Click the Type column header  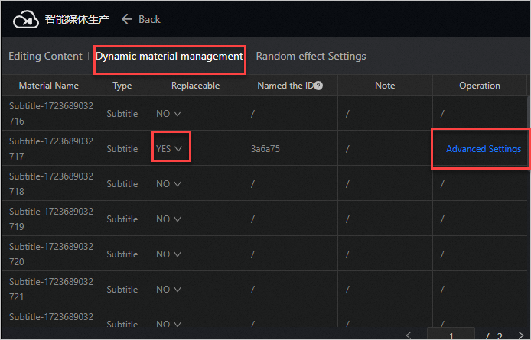click(x=122, y=86)
